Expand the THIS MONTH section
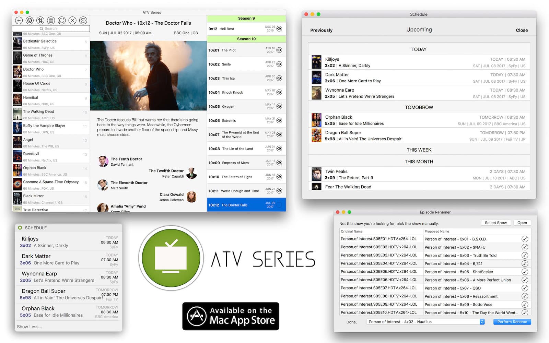 click(x=419, y=161)
